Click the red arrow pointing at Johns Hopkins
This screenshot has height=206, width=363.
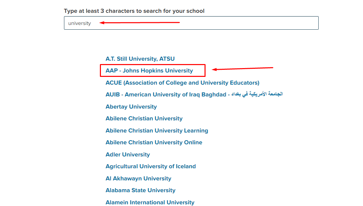(x=242, y=69)
